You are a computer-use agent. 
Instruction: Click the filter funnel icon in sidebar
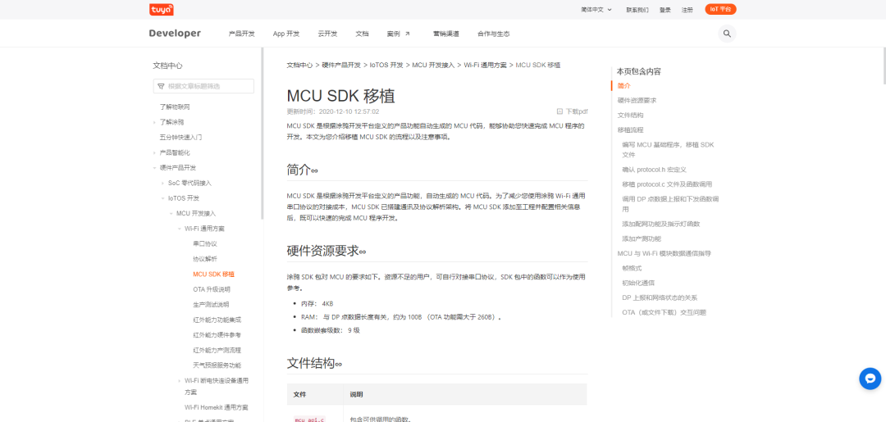click(161, 86)
